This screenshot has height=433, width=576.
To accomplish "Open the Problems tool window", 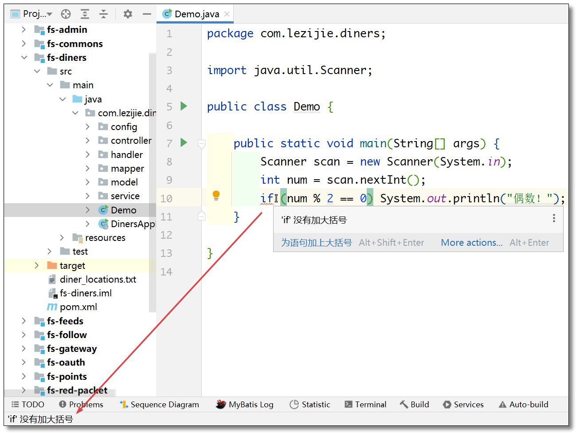I will (81, 405).
